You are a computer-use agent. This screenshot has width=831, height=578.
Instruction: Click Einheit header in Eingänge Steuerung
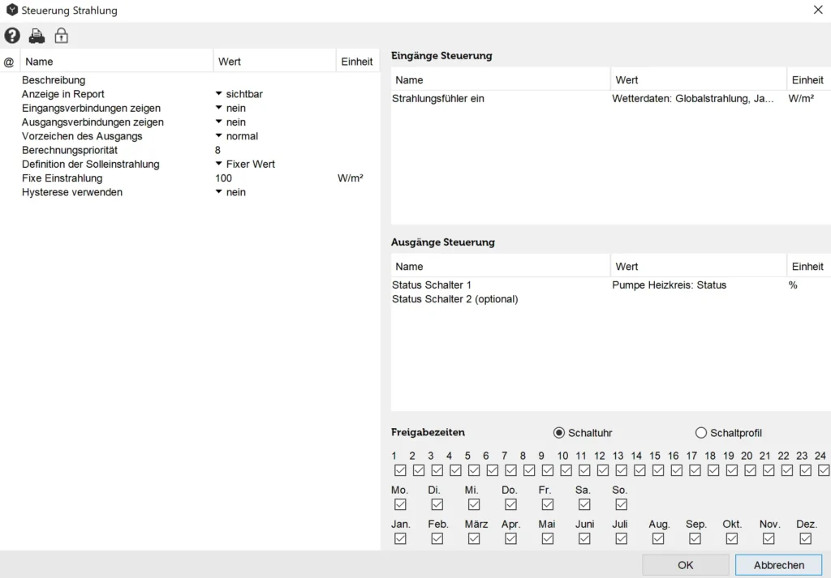[809, 80]
